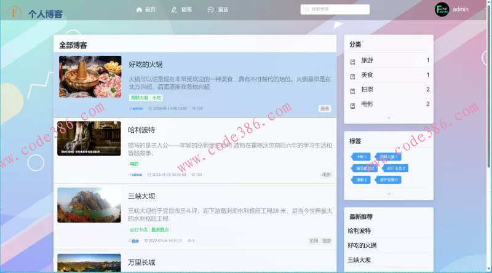Open the 随笔 navigation item
The height and width of the screenshot is (273, 492).
click(x=181, y=9)
